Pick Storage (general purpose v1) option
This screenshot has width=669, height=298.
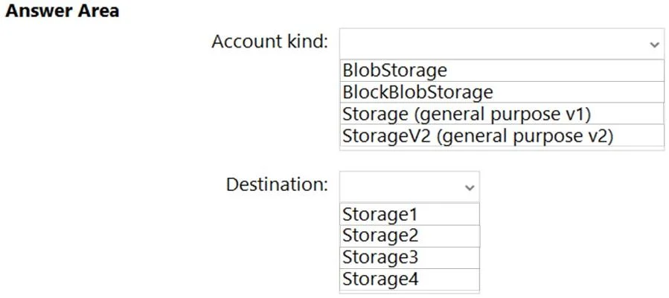click(502, 114)
